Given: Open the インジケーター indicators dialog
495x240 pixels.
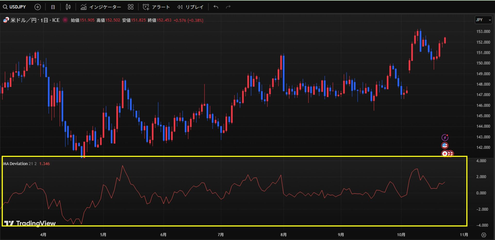Looking at the screenshot, I should tap(101, 7).
